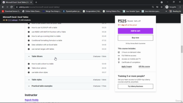Select 'Conditional formatting formula in a table'
183x103 pixels.
pyautogui.click(x=47, y=40)
